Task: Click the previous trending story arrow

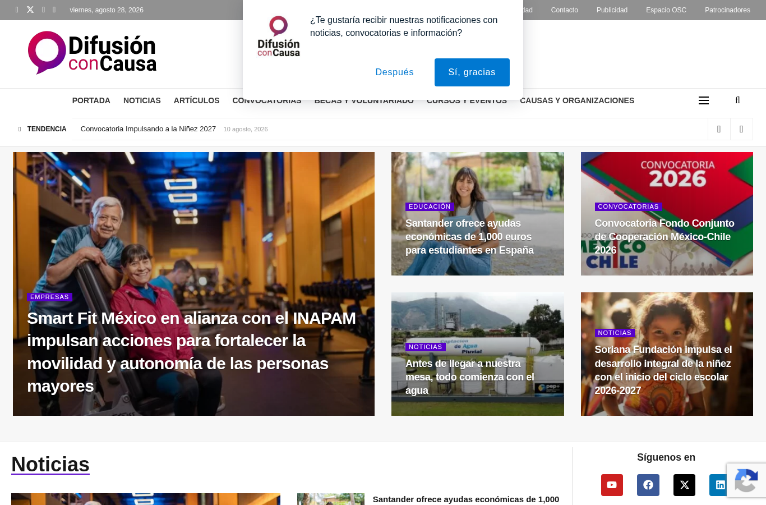Action: coord(719,129)
